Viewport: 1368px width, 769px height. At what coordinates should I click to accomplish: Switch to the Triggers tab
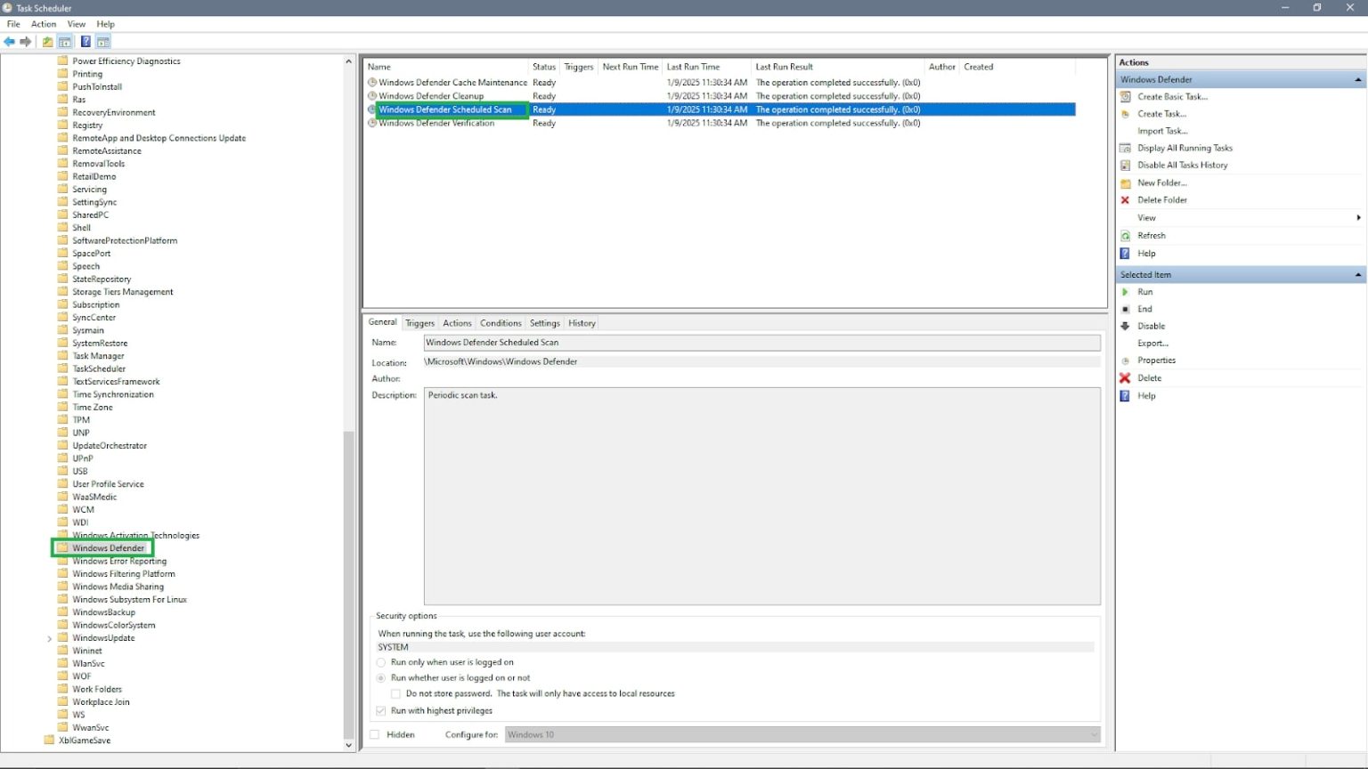pyautogui.click(x=419, y=322)
